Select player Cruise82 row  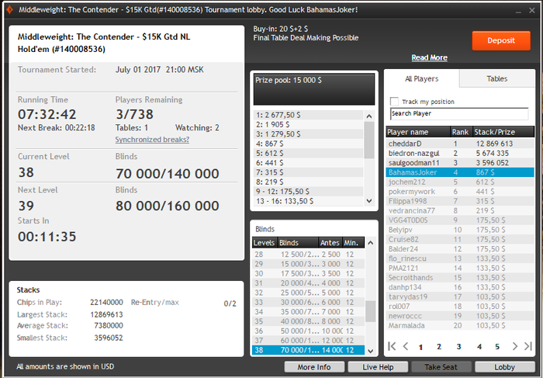[x=460, y=239]
